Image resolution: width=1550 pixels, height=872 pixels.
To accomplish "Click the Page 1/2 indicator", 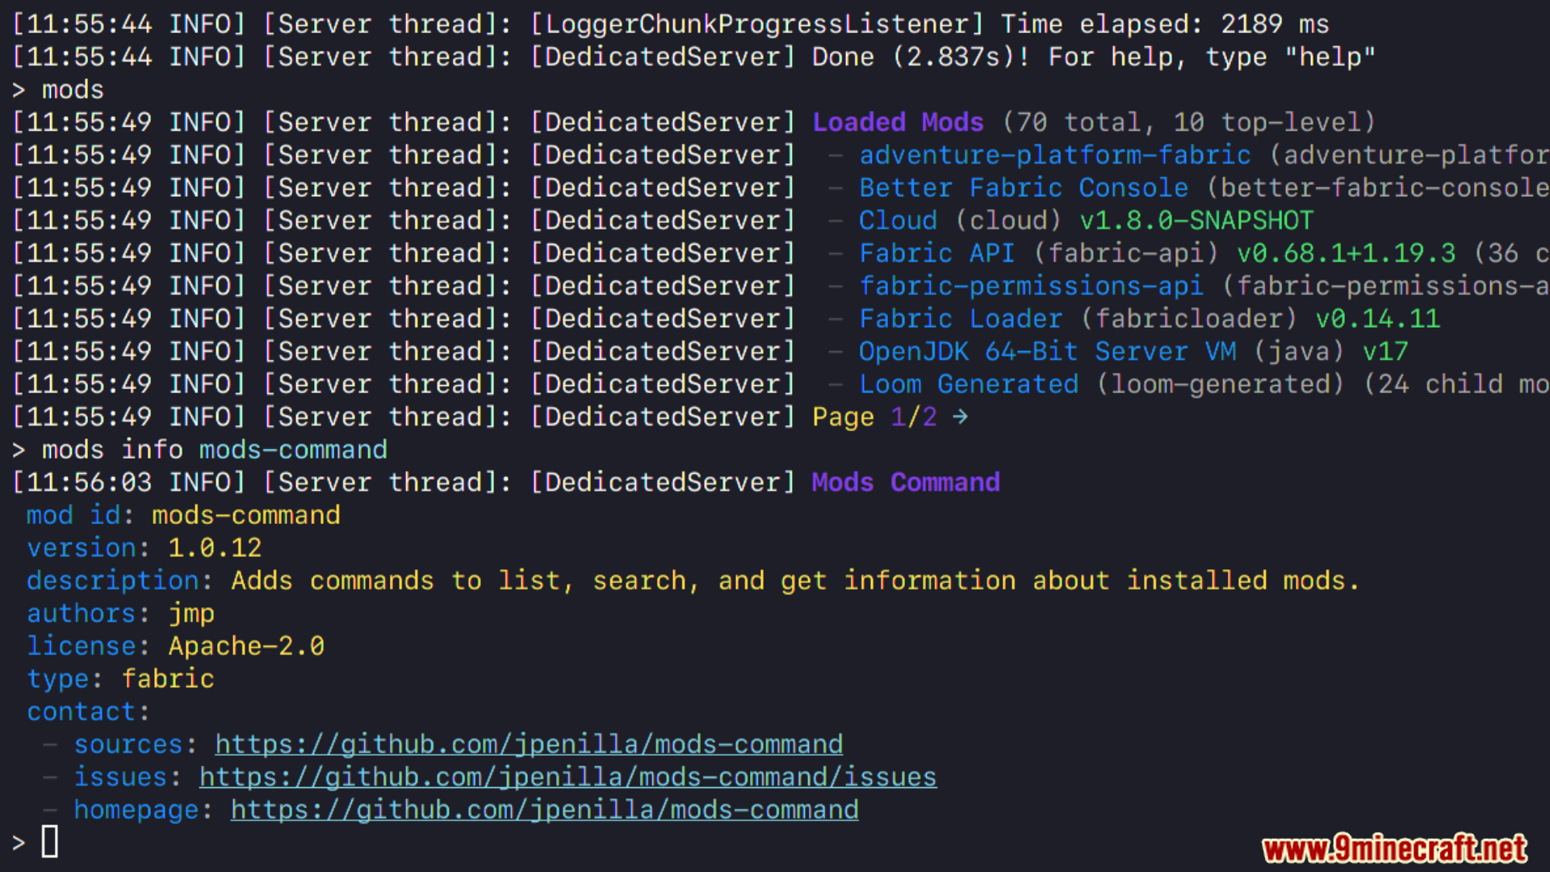I will point(874,417).
